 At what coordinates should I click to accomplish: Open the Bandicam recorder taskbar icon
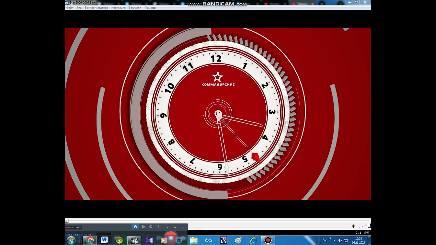(x=268, y=240)
